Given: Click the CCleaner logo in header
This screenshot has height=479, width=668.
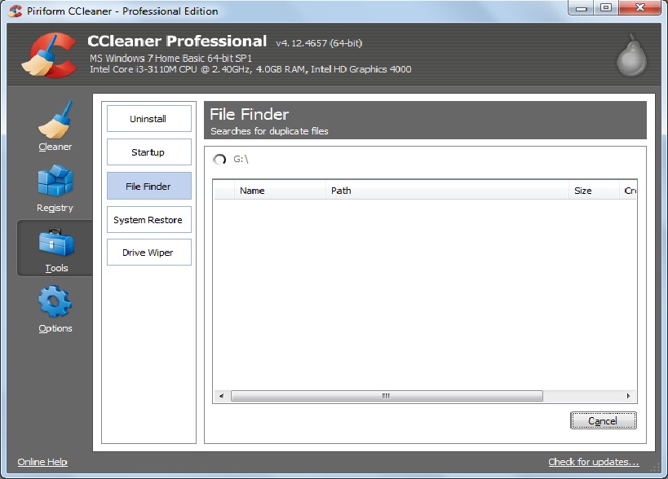Looking at the screenshot, I should (49, 55).
